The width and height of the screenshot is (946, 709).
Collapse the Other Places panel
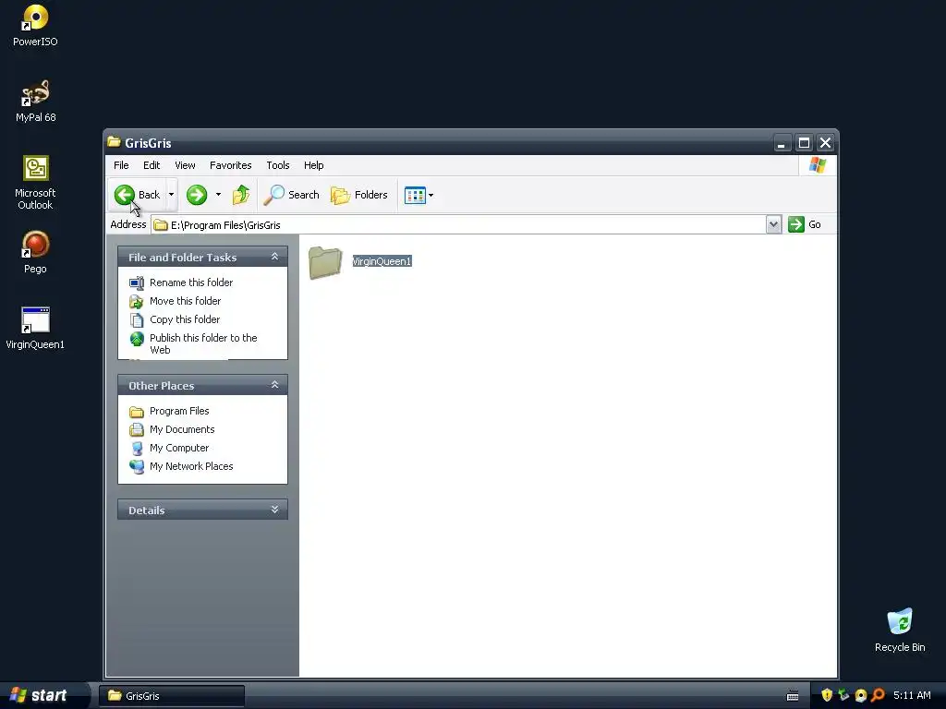tap(274, 385)
